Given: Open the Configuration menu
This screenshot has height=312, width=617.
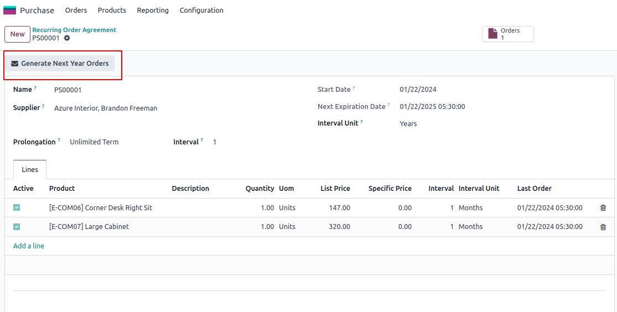Looking at the screenshot, I should pyautogui.click(x=201, y=11).
